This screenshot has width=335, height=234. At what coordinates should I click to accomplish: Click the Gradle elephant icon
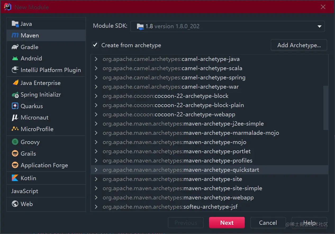click(x=15, y=47)
